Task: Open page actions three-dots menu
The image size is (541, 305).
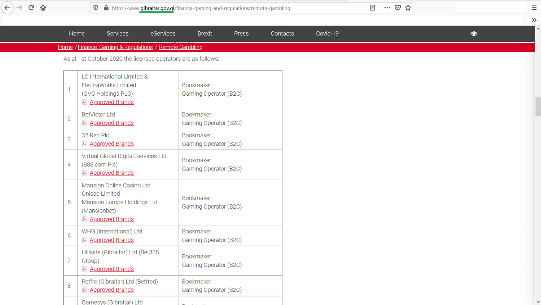Action: coord(387,8)
